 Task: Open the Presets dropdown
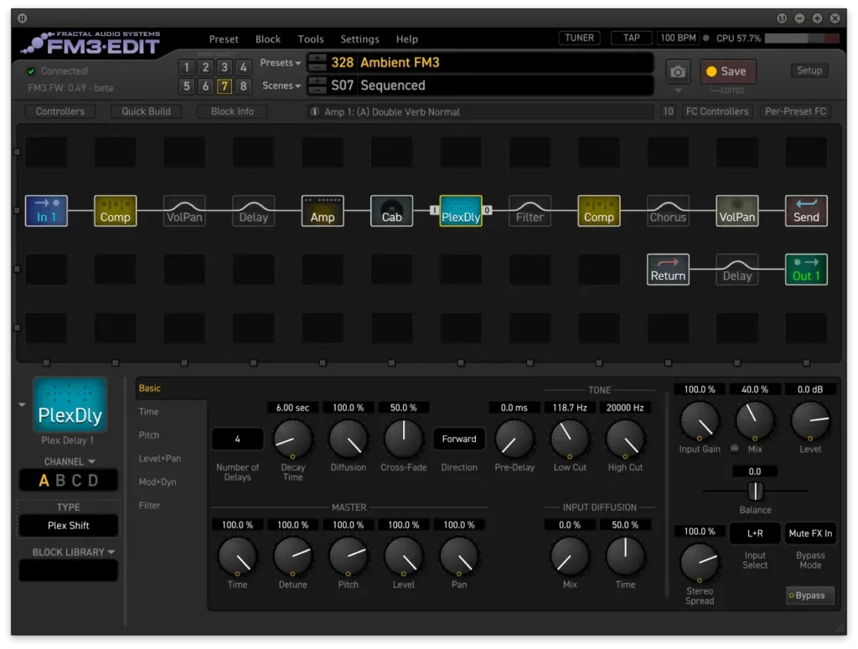(281, 63)
